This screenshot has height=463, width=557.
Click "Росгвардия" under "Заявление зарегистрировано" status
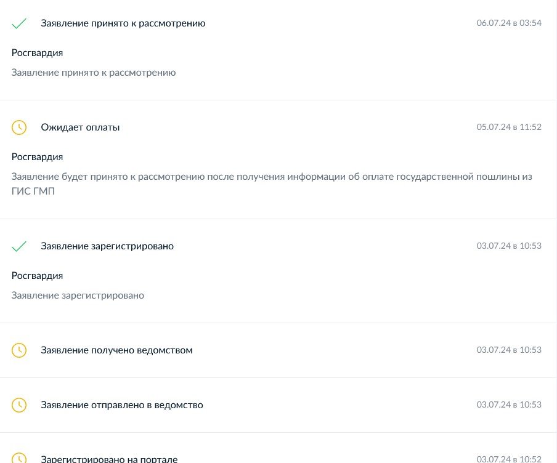[x=37, y=276]
